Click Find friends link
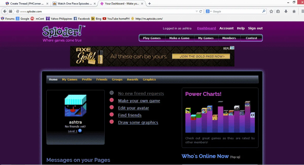The width and height of the screenshot is (304, 165). pos(130,115)
